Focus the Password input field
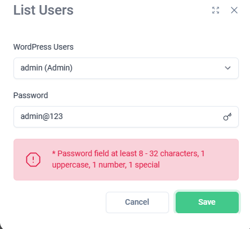The image size is (250, 229). (x=126, y=117)
